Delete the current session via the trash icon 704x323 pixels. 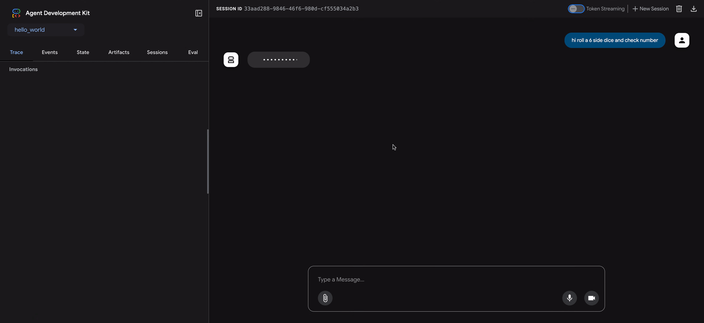tap(679, 9)
